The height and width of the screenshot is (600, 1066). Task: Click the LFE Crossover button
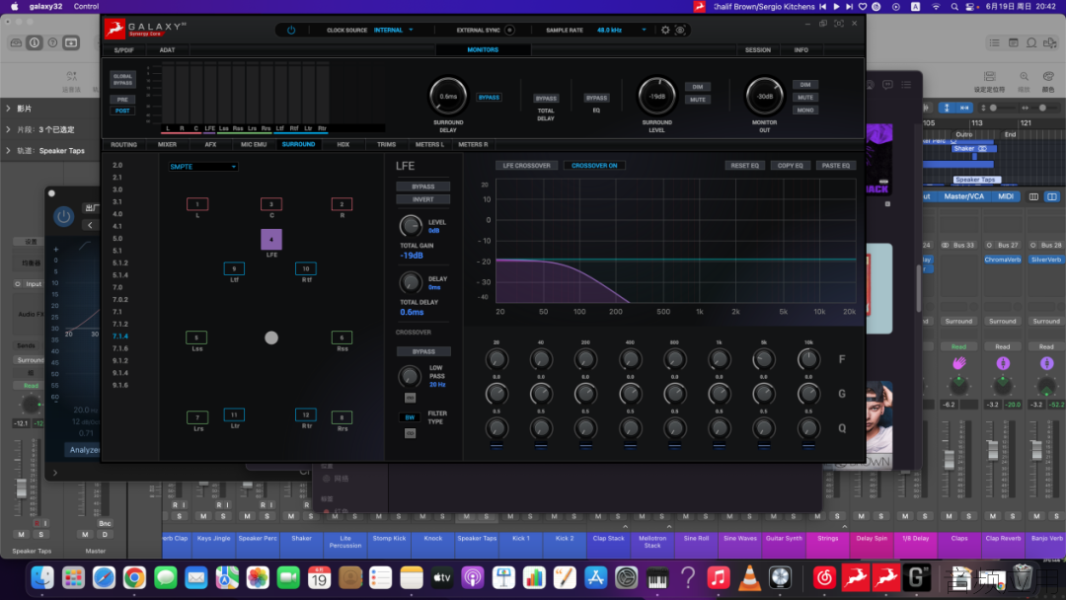(527, 166)
